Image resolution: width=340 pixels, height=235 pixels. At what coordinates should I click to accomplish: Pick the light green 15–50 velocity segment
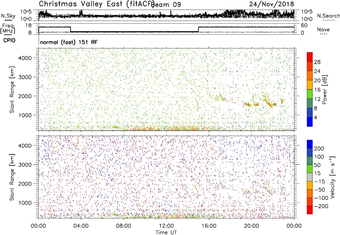[x=310, y=169]
